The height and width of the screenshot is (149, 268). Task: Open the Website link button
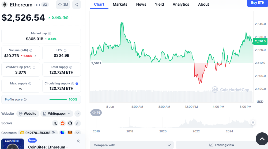click(28, 114)
